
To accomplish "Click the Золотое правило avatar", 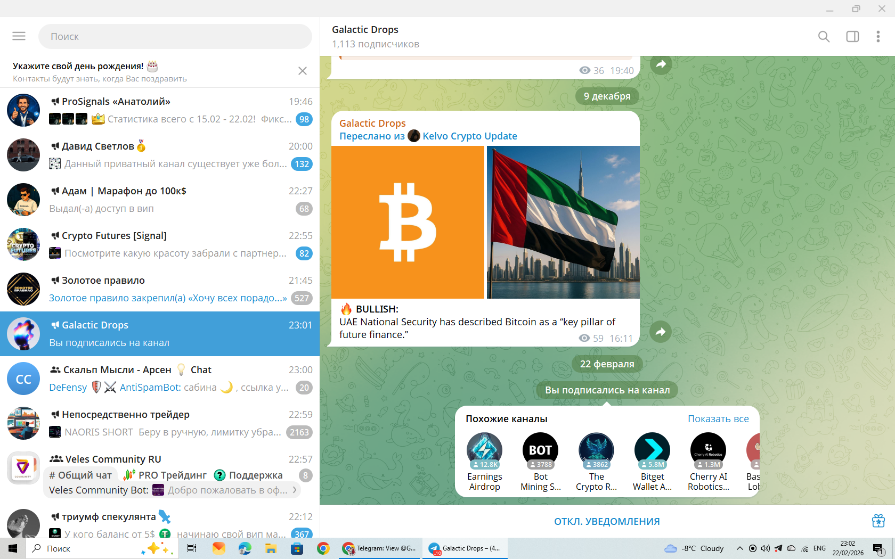I will tap(23, 289).
